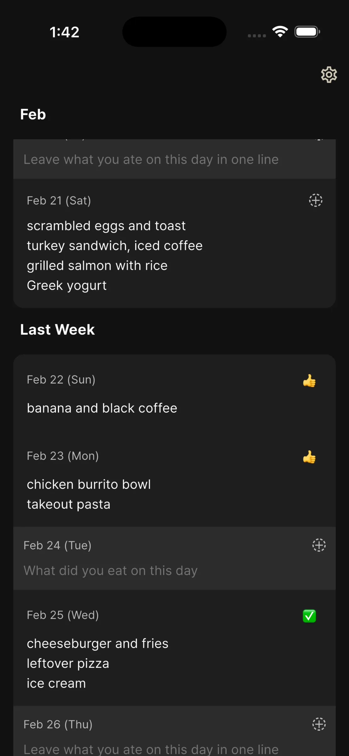Tap thumbs-up emoji on Feb 22 entry

point(309,381)
